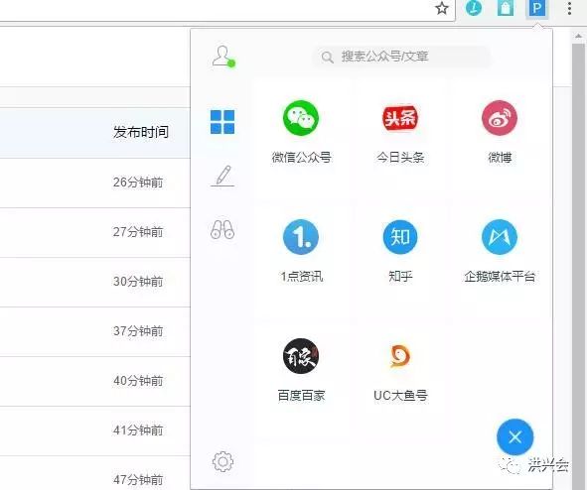This screenshot has height=490, width=587.
Task: Open settings via the gear icon
Action: (222, 461)
